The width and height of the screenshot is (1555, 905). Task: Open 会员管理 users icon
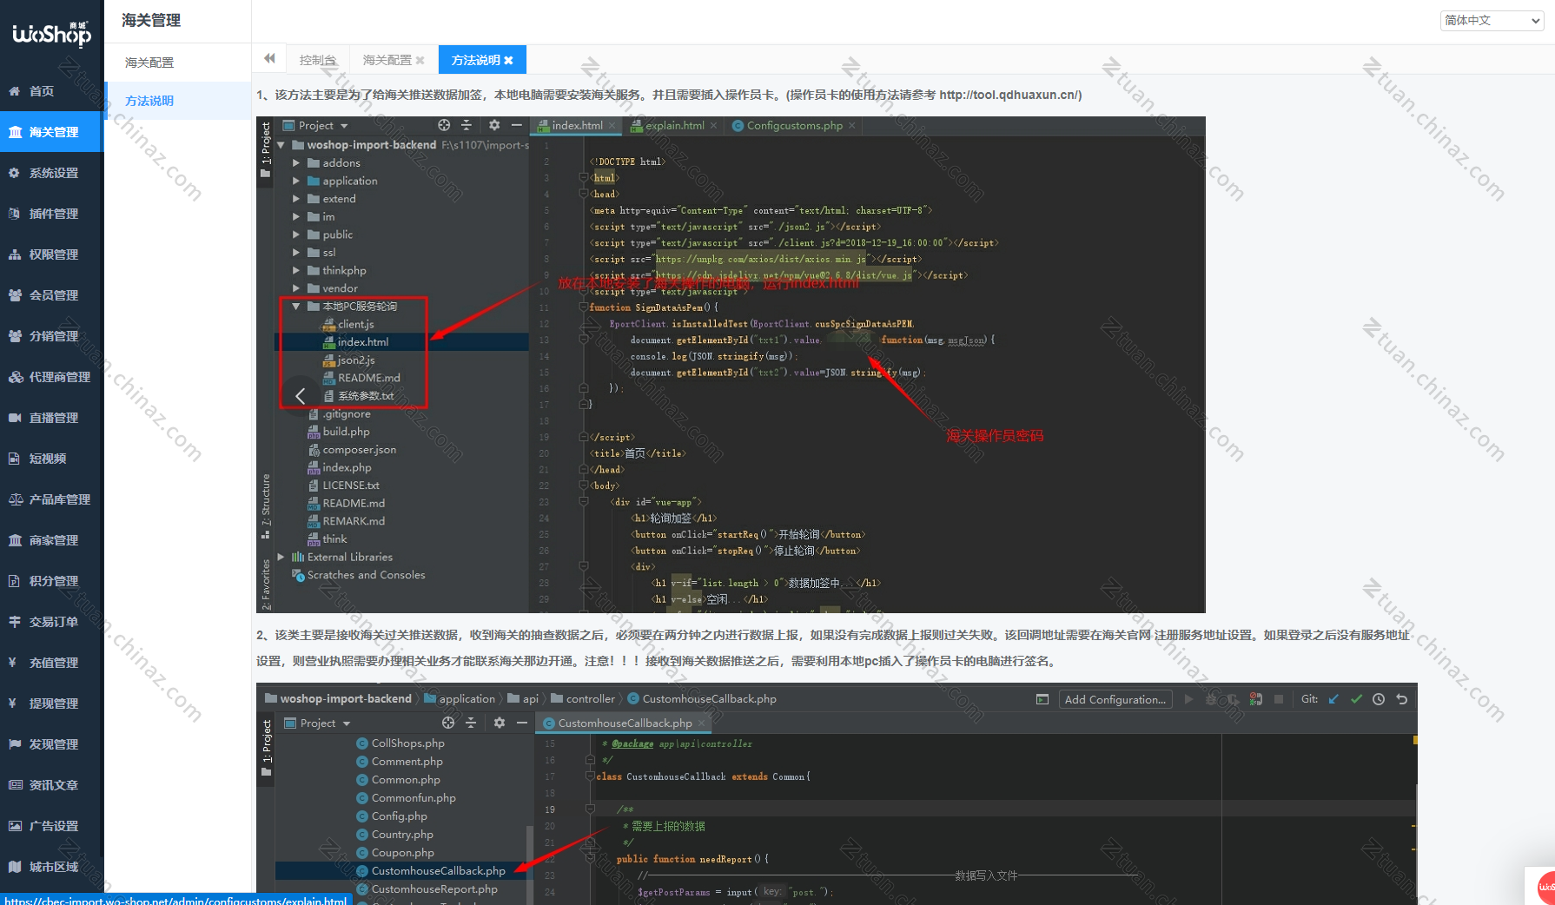point(15,295)
